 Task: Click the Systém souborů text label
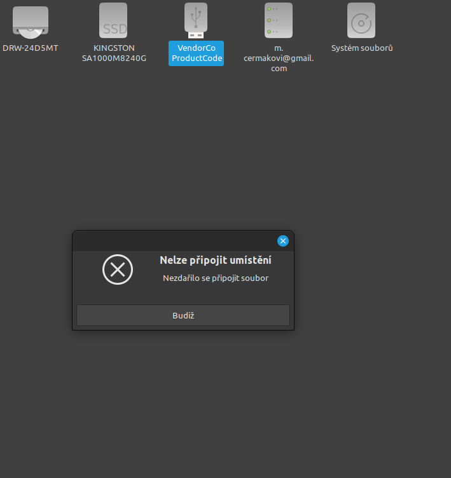[362, 48]
